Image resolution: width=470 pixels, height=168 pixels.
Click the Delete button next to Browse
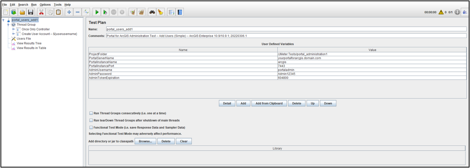(x=166, y=141)
